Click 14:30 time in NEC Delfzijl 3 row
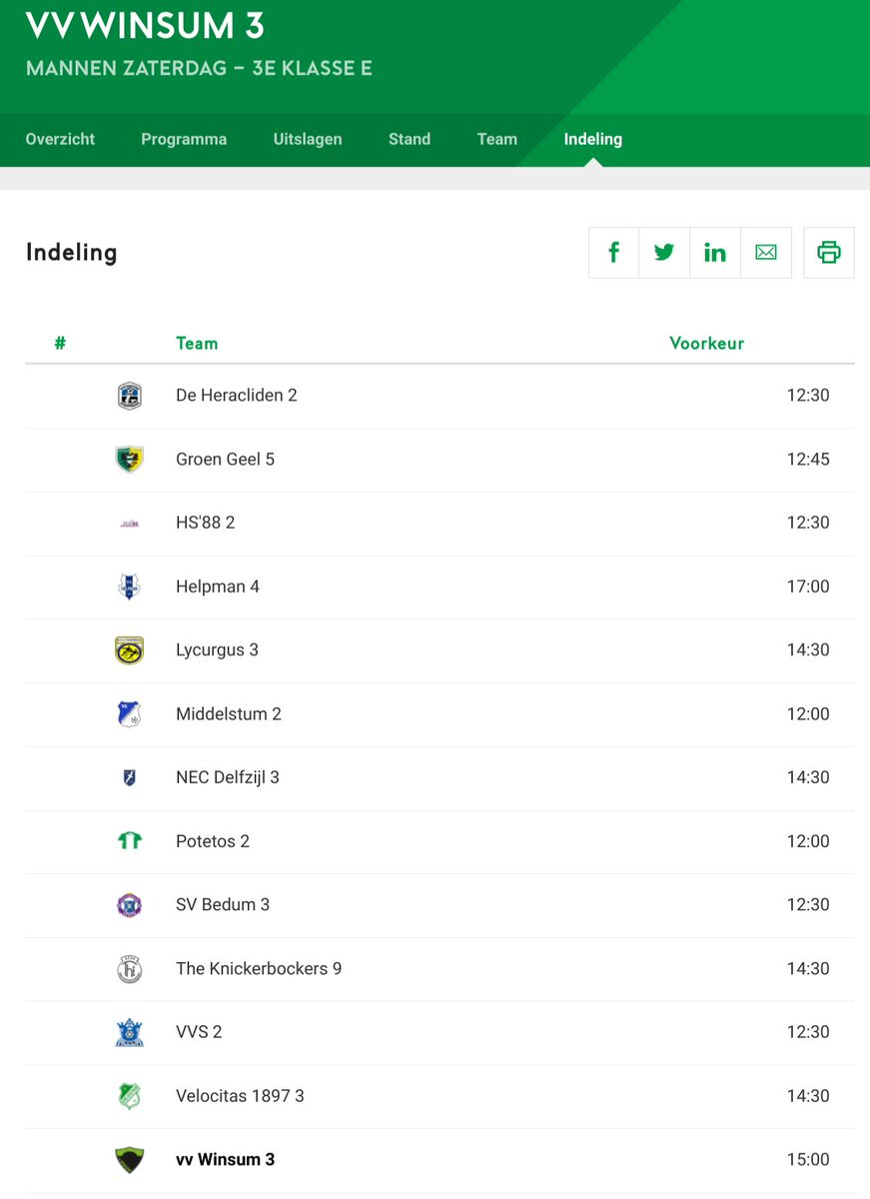The width and height of the screenshot is (870, 1199). (808, 777)
